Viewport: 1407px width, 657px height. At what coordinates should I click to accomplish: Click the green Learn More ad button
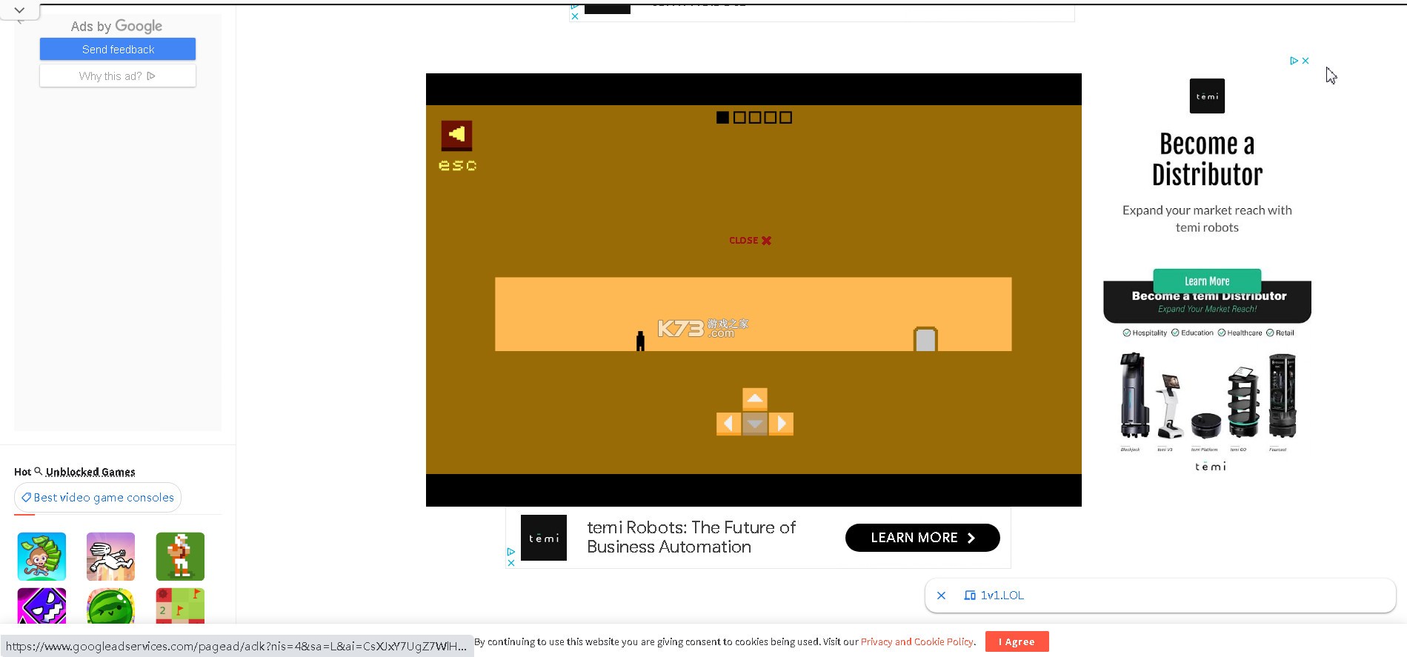[1207, 281]
